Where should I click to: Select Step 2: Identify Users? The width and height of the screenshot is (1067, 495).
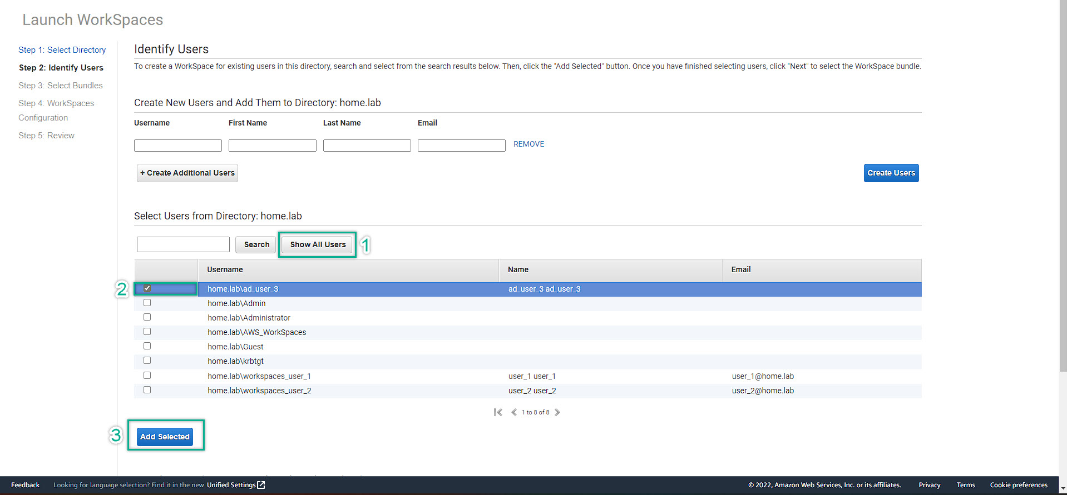[61, 68]
